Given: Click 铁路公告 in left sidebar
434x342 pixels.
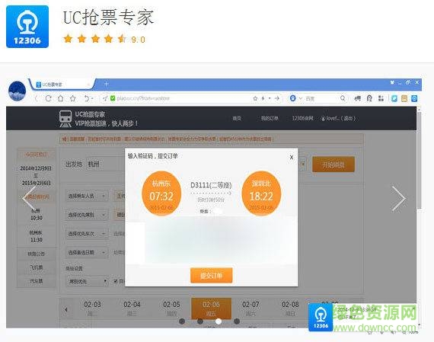Looking at the screenshot, I should [x=37, y=254].
